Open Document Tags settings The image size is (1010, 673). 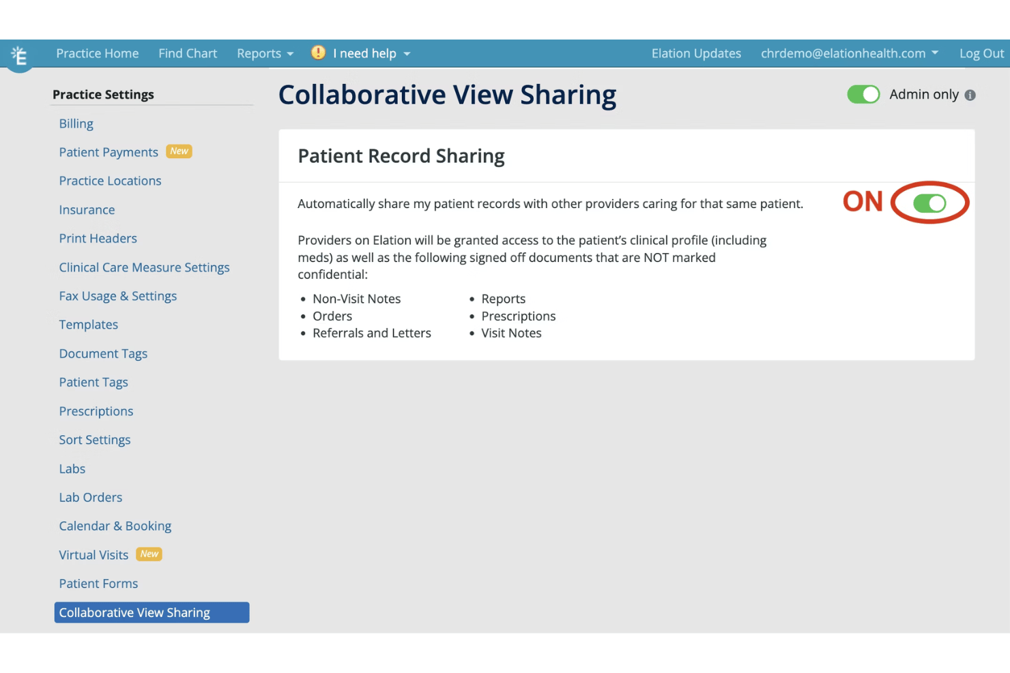click(x=103, y=353)
